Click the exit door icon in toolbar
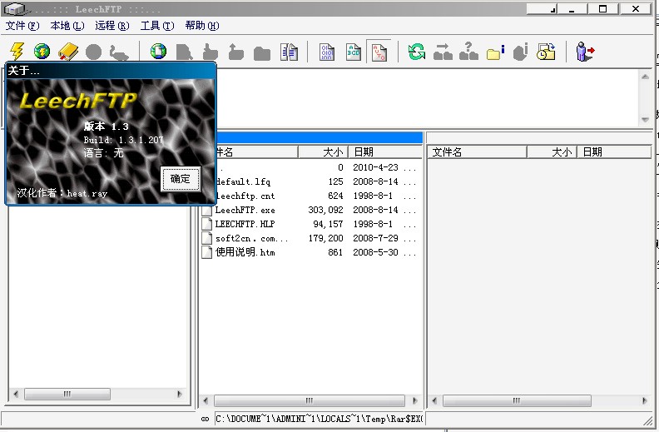This screenshot has height=432, width=659. coord(586,52)
